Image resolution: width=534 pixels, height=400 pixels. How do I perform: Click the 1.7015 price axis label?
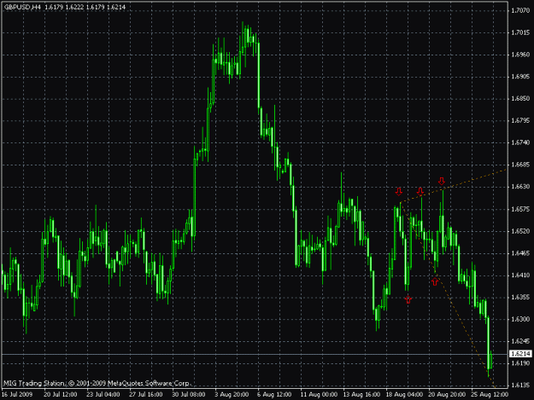[x=520, y=32]
